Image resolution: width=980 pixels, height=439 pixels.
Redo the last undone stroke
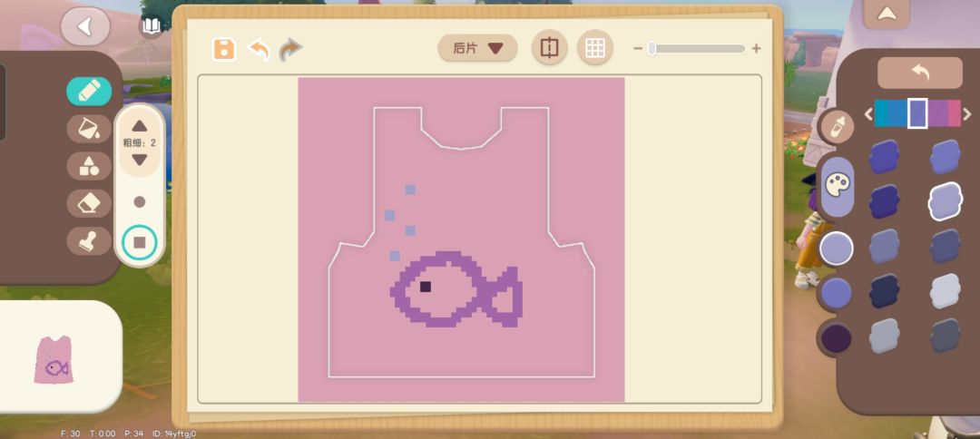point(290,49)
